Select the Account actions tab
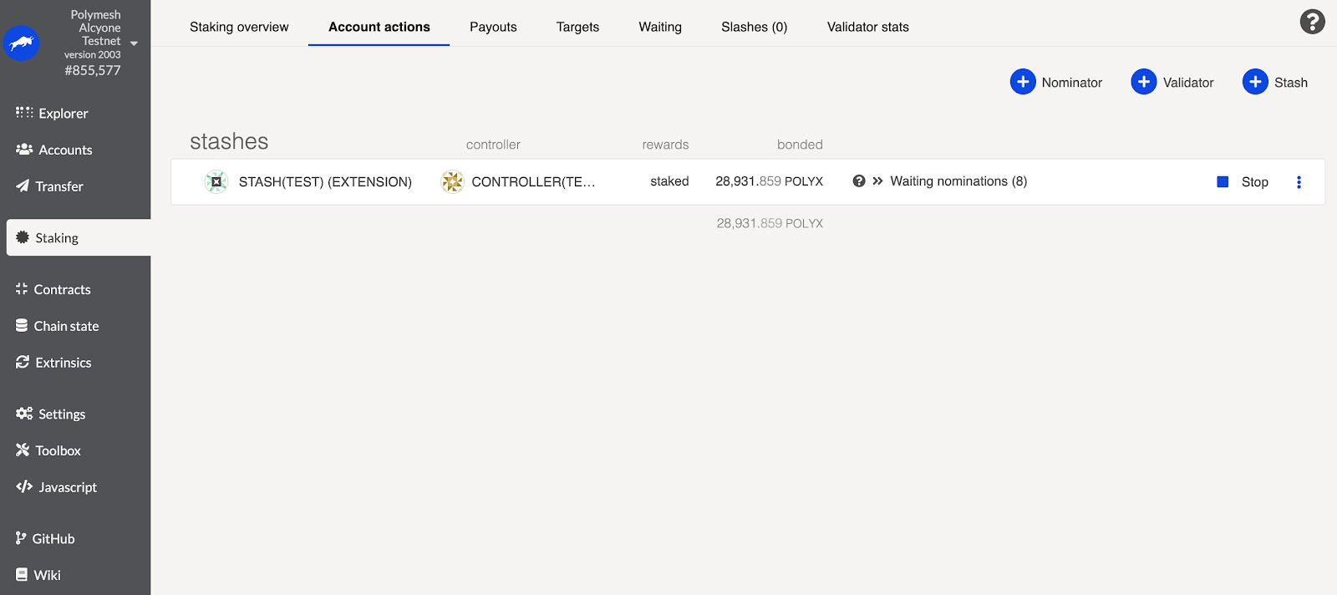1337x595 pixels. pyautogui.click(x=379, y=27)
